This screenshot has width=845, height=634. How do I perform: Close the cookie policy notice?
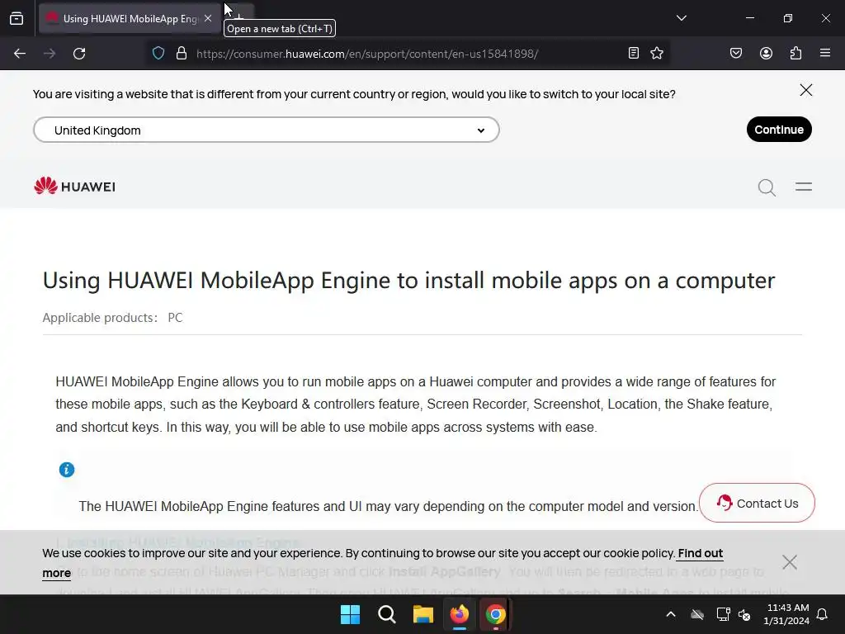[790, 562]
